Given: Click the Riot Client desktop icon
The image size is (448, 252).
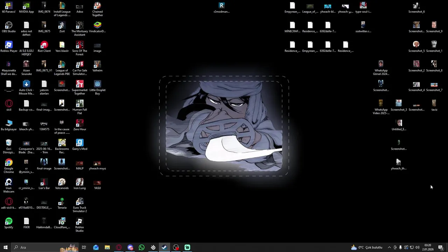Looking at the screenshot, I should pos(44,47).
